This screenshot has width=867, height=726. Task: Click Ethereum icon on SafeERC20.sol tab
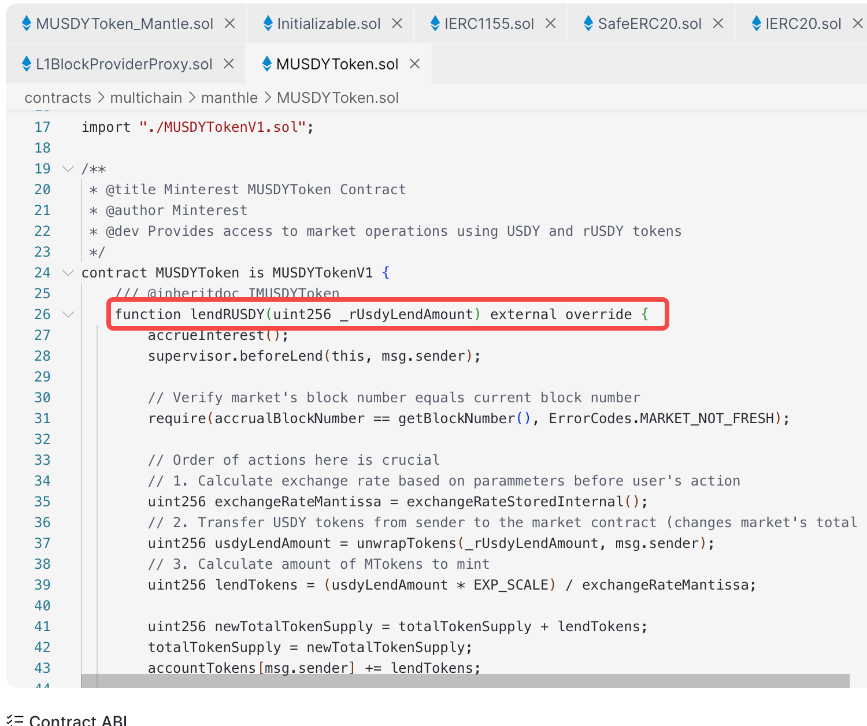(588, 23)
